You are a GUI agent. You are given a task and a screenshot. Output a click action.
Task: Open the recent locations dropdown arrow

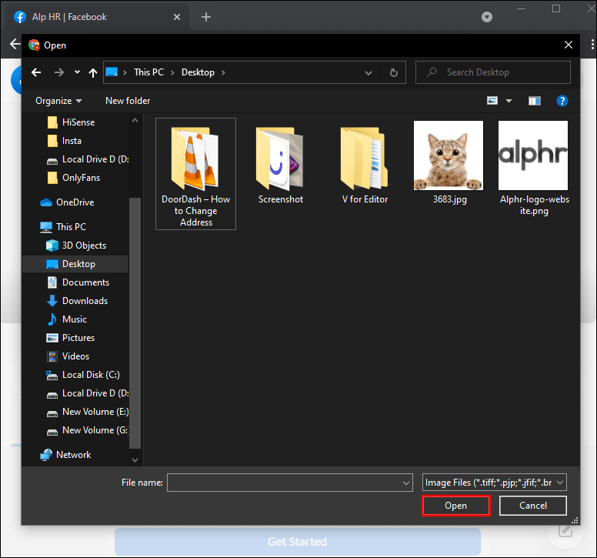point(77,72)
